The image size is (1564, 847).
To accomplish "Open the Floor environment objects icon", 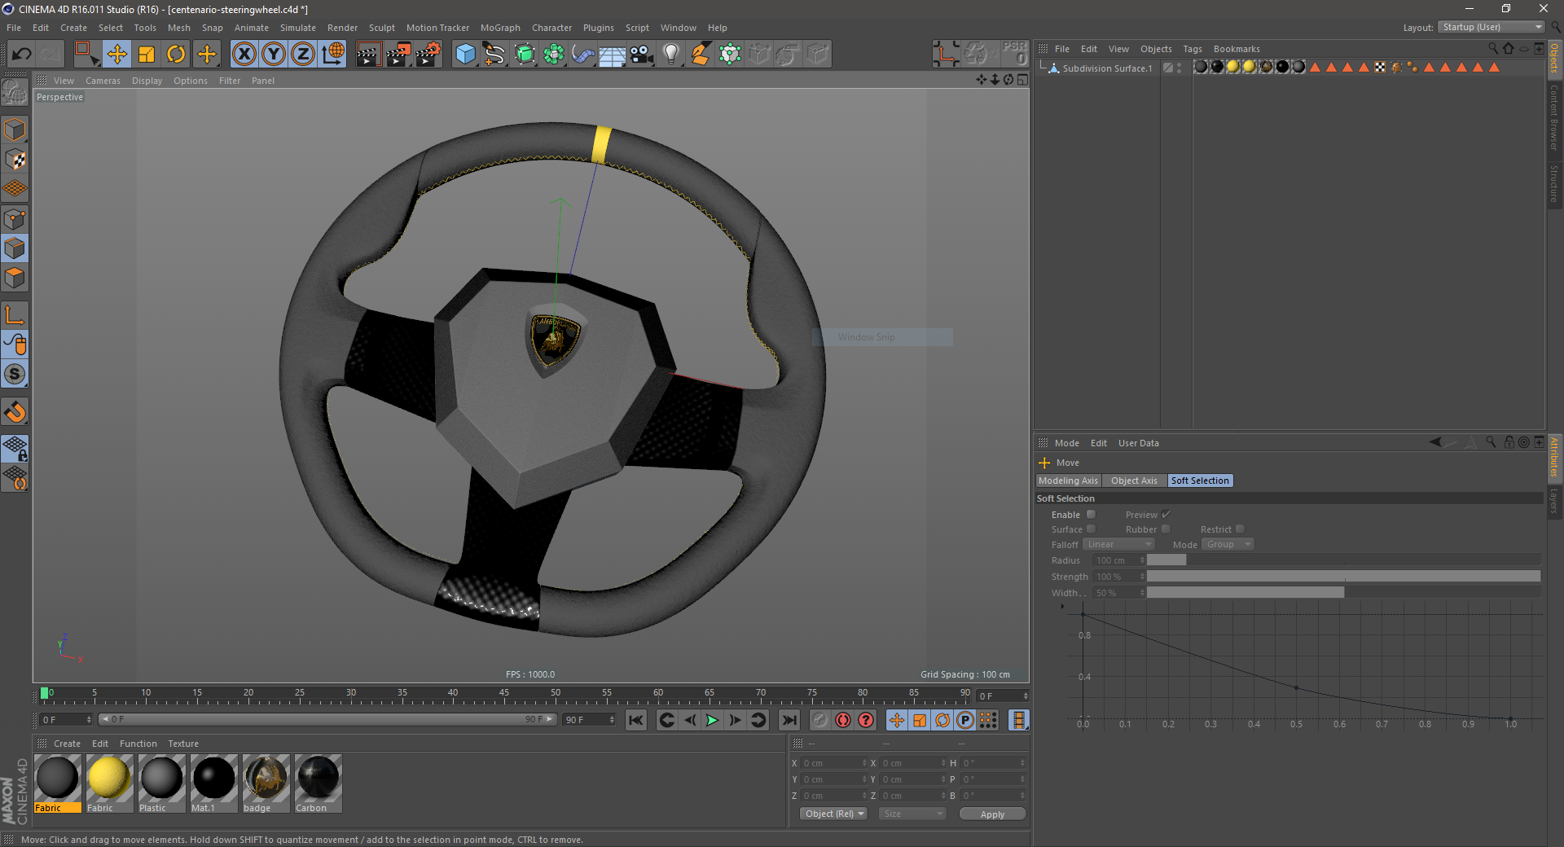I will pos(613,55).
